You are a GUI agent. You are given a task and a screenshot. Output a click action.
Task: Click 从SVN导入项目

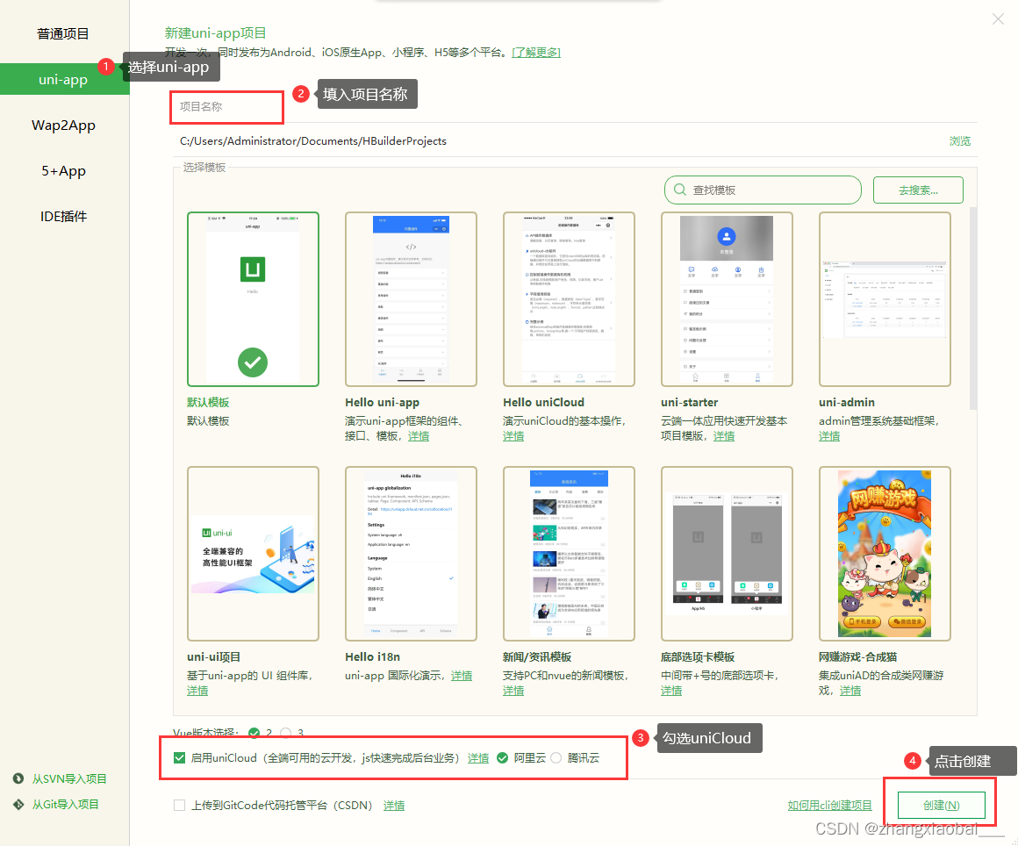(x=69, y=778)
